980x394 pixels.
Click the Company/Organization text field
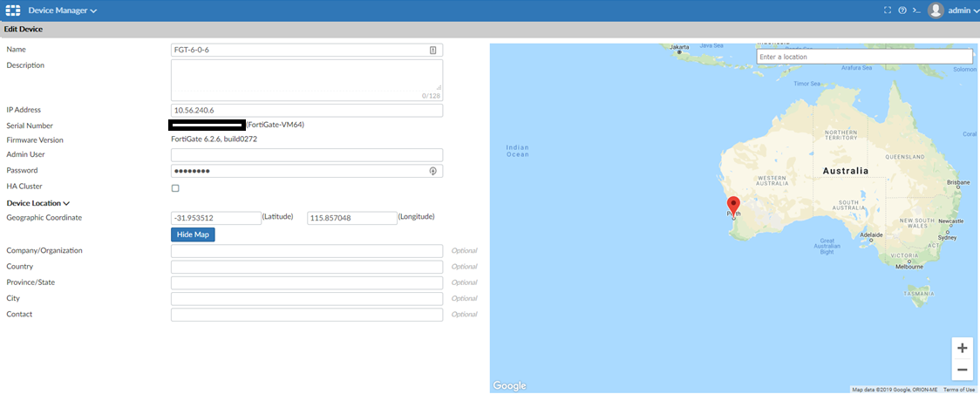pyautogui.click(x=307, y=251)
